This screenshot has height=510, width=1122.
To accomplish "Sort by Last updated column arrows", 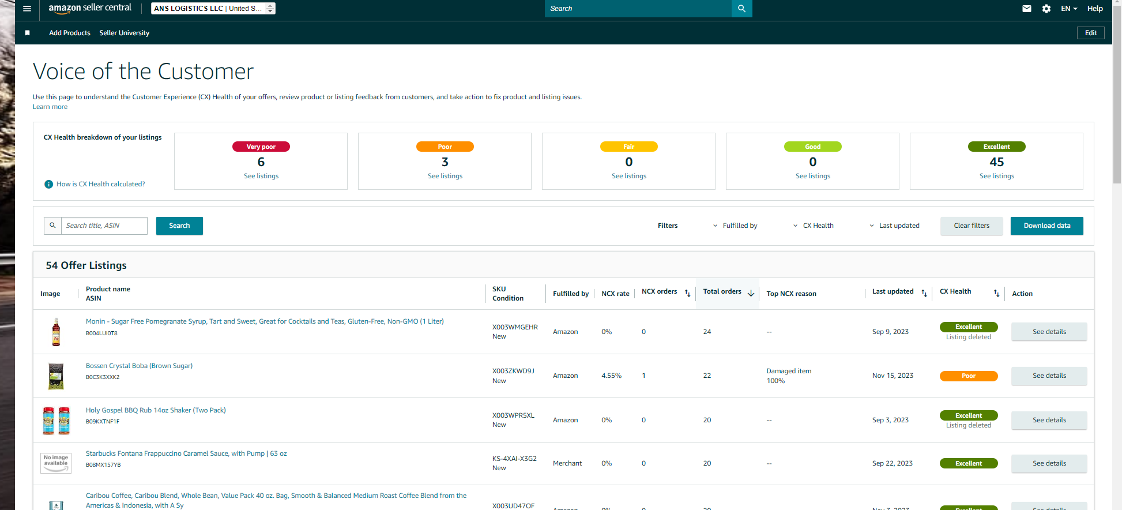I will pos(924,293).
